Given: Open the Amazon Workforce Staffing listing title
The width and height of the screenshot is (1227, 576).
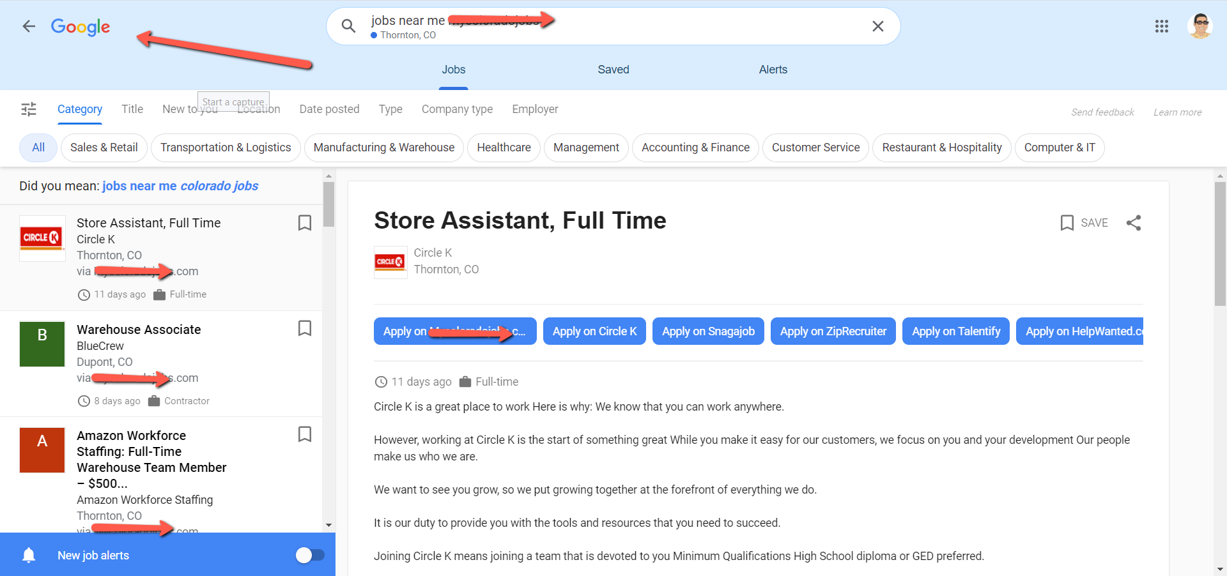Looking at the screenshot, I should pos(151,459).
